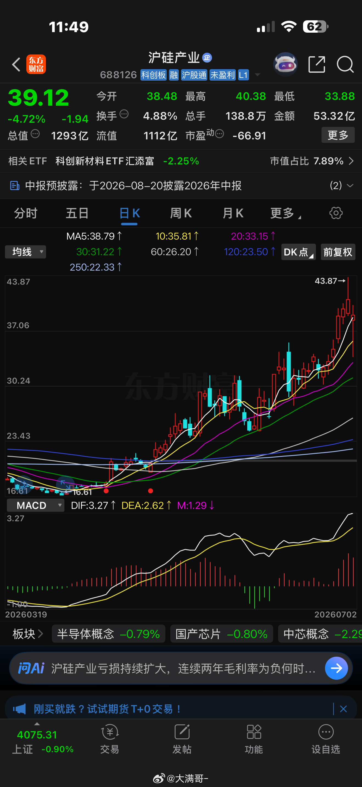Tap the blue arrow send button in 问Ai bar
Image resolution: width=362 pixels, height=787 pixels.
336,668
